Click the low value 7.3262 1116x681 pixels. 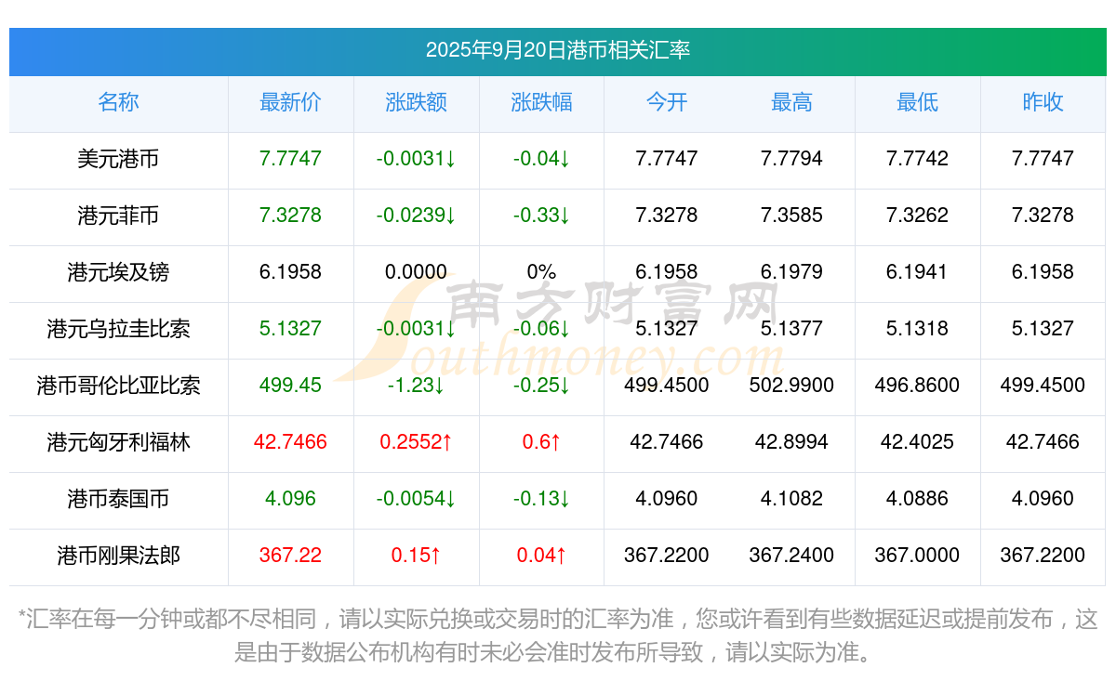917,216
